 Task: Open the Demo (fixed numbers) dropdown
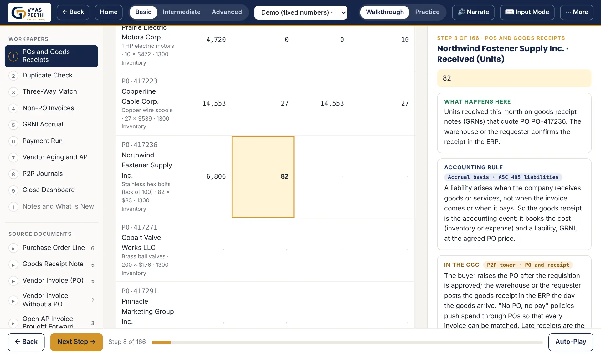click(x=301, y=12)
